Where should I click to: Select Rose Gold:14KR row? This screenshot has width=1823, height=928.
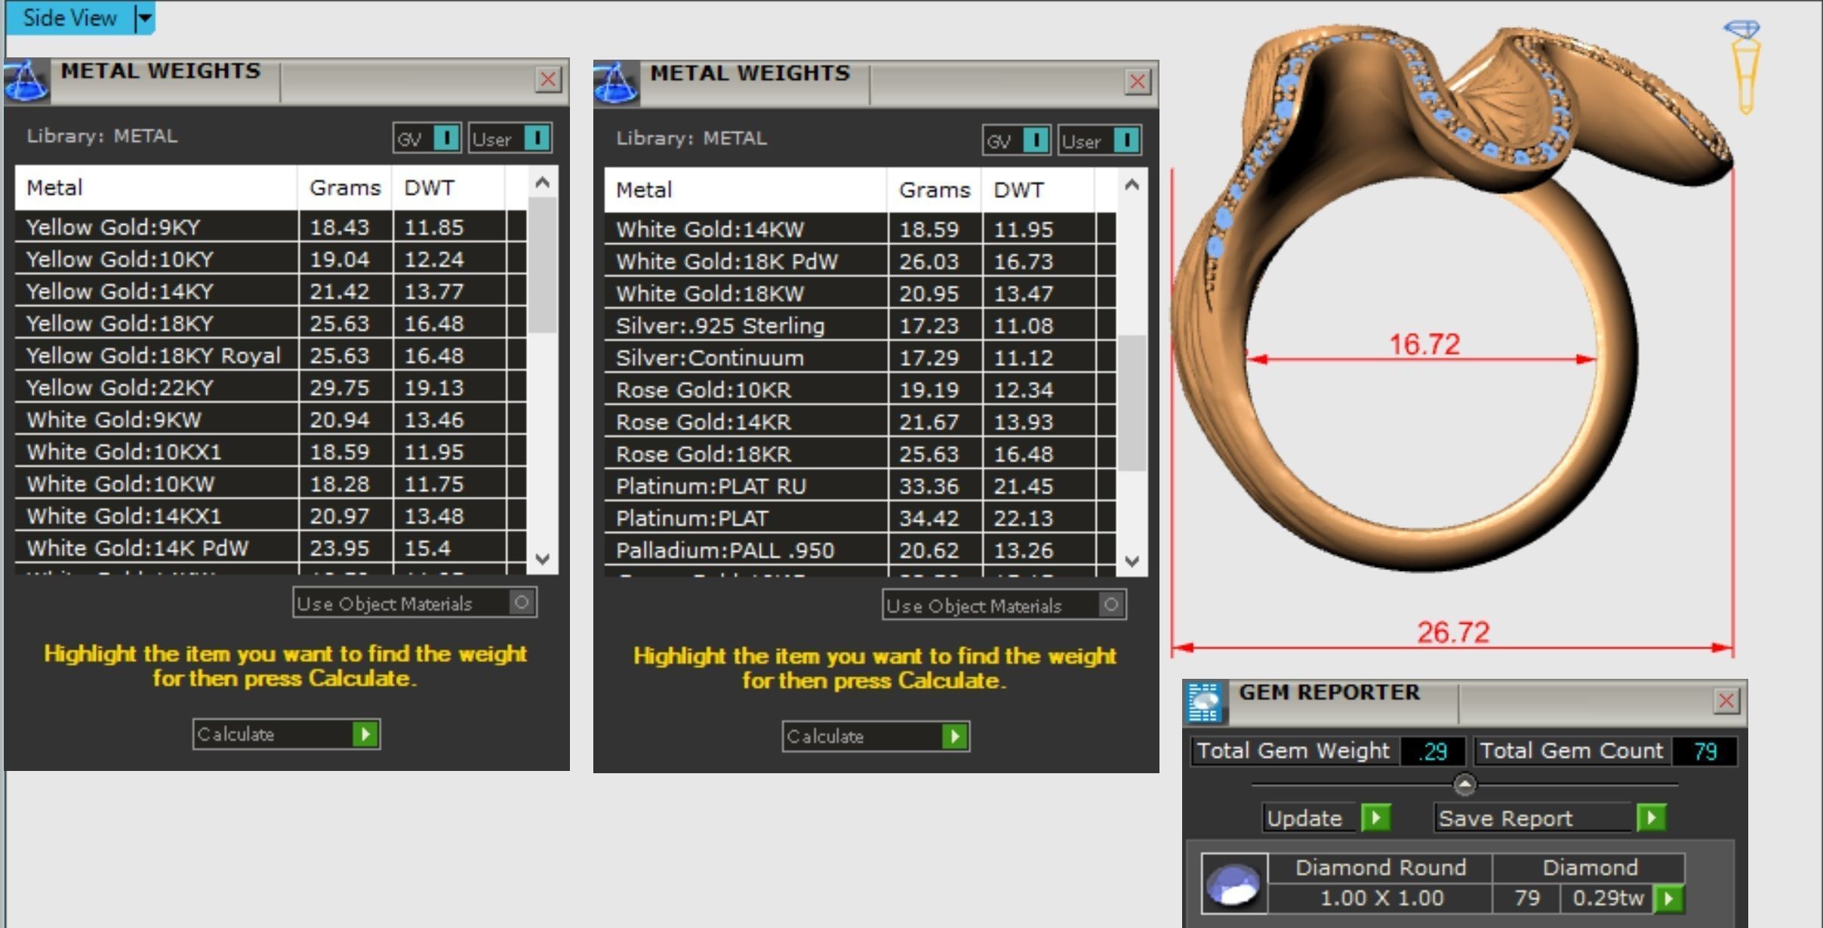pyautogui.click(x=859, y=422)
